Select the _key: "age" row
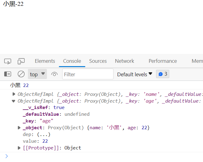 click(38, 121)
